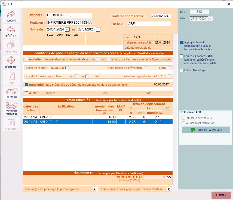
Task: Click 'dates des actes' column header
Action: point(31,108)
